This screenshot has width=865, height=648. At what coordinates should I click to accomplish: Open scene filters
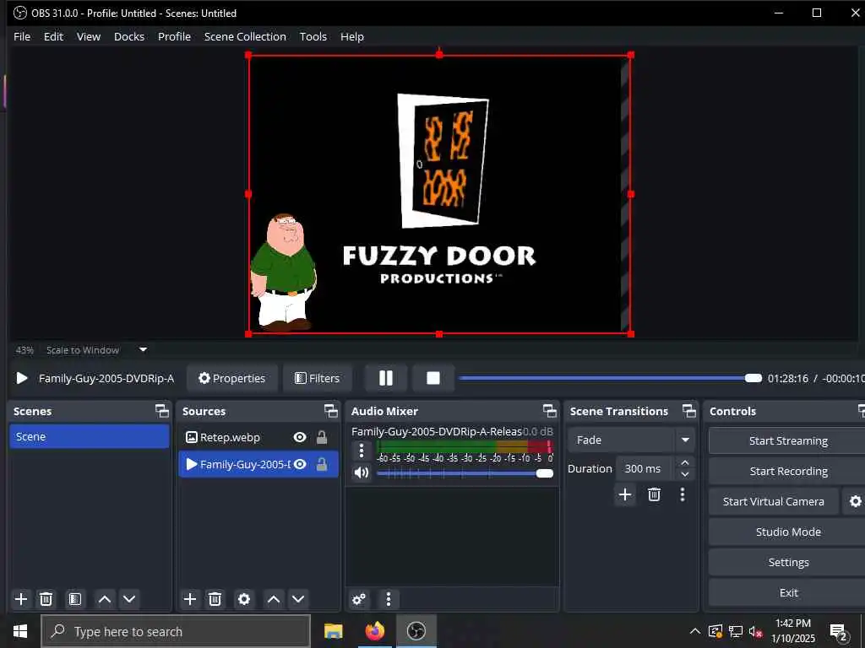point(75,599)
